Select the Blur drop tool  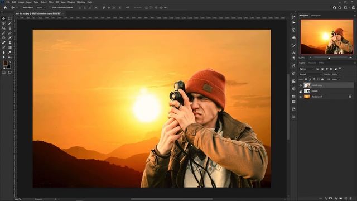4,52
